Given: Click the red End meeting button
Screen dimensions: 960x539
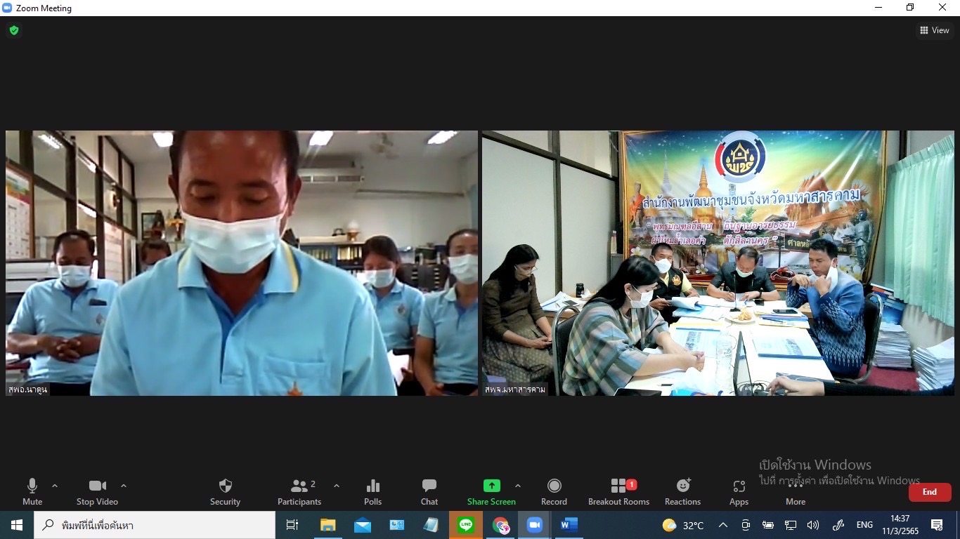Looking at the screenshot, I should click(930, 492).
